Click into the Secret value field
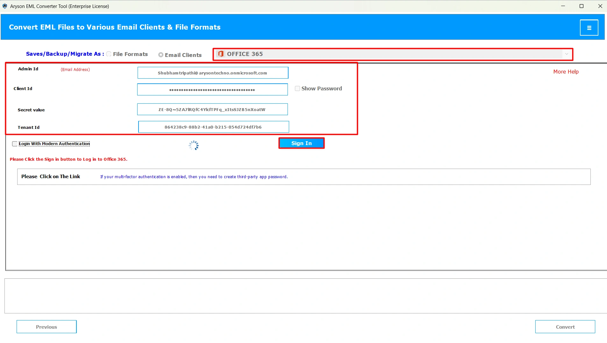 [212, 109]
